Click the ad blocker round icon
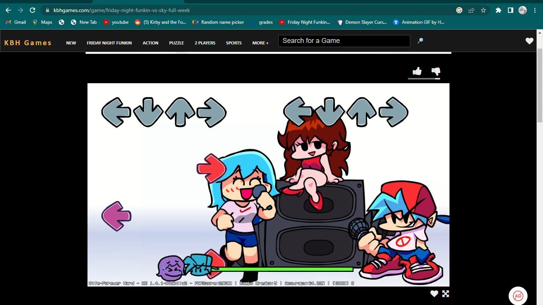Image resolution: width=543 pixels, height=305 pixels. [518, 296]
